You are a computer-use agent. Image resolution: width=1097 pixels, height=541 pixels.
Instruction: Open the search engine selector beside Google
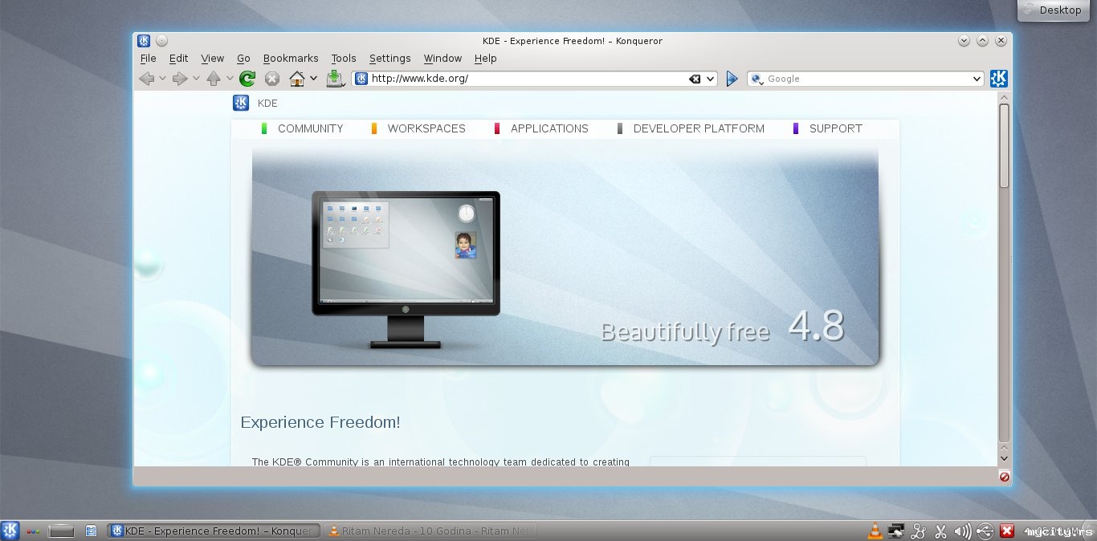tap(756, 79)
